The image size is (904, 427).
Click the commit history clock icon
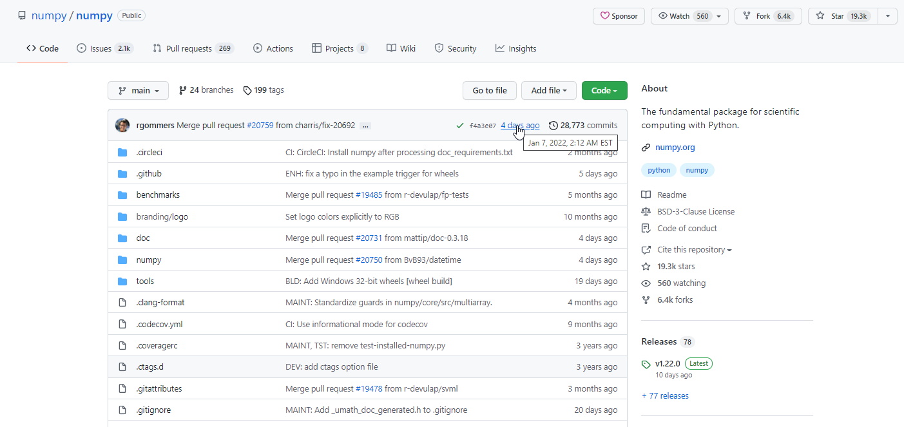(x=553, y=125)
